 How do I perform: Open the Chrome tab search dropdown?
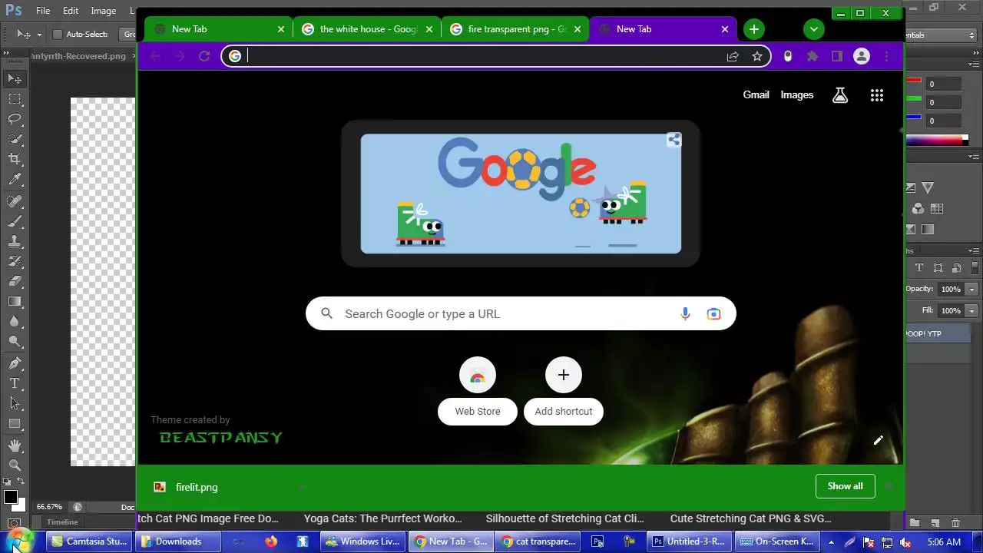pos(813,29)
